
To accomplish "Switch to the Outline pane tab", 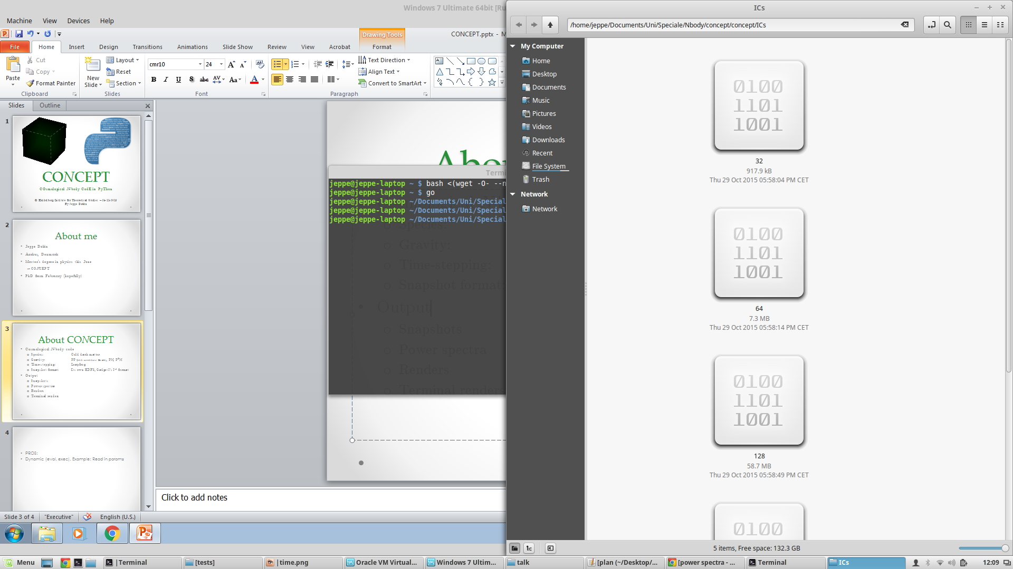I will pos(50,105).
